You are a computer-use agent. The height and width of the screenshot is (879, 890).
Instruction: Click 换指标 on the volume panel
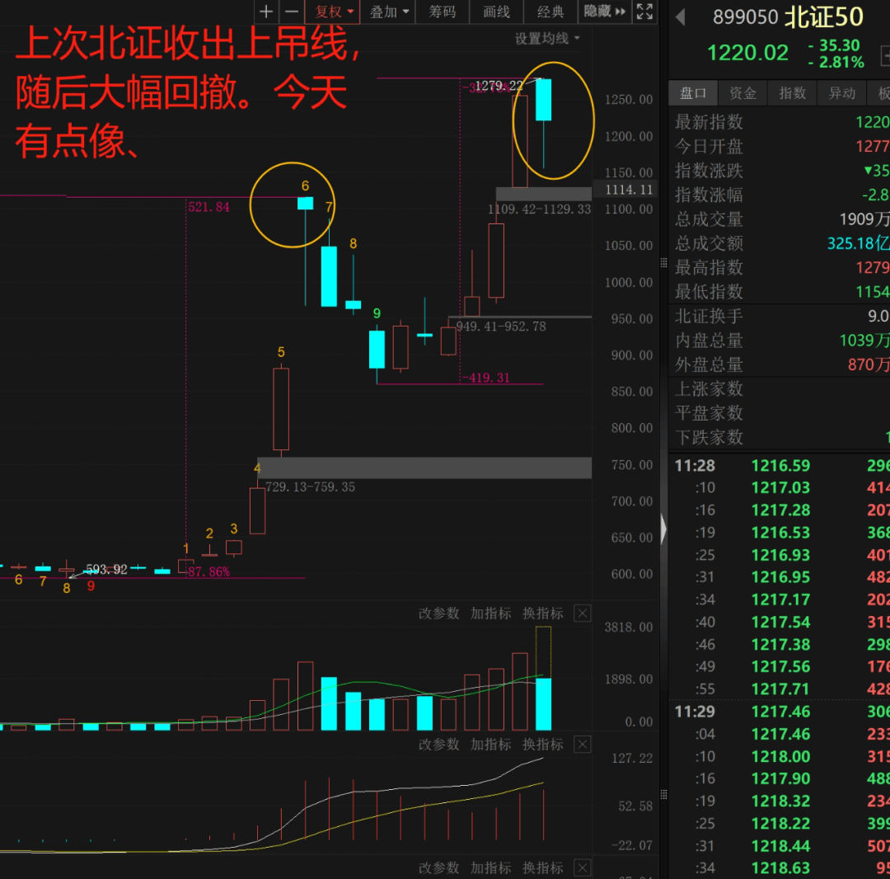click(x=543, y=613)
